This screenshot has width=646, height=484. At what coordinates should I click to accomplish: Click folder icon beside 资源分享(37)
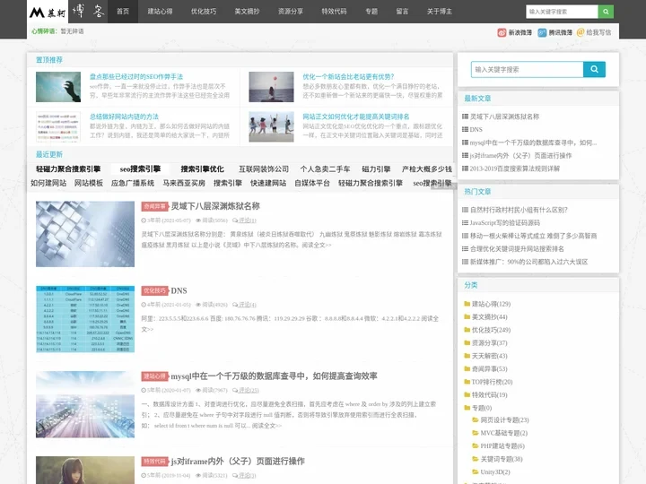[467, 342]
